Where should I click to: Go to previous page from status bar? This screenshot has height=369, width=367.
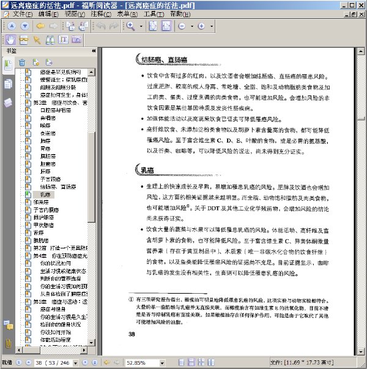pyautogui.click(x=29, y=363)
